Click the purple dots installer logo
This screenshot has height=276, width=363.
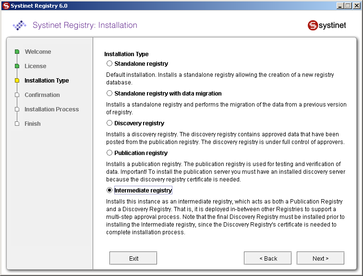(x=19, y=25)
